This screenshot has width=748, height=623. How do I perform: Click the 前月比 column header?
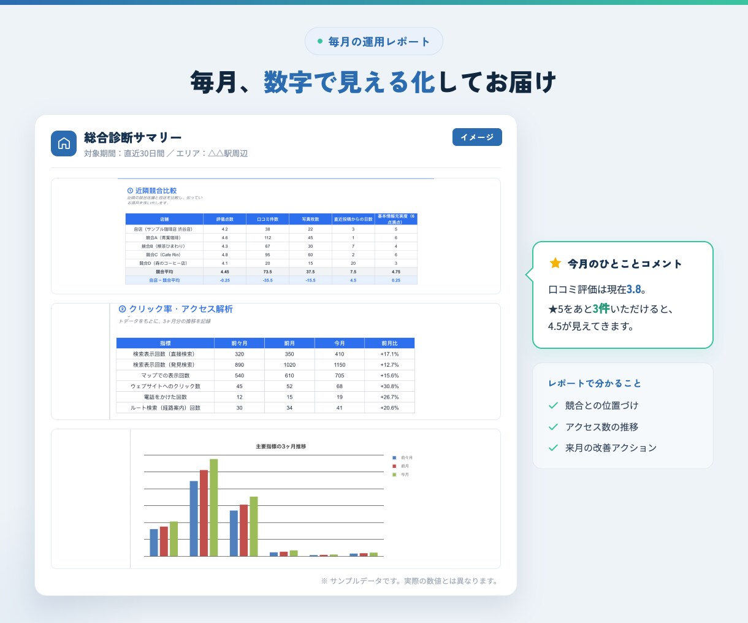point(389,343)
